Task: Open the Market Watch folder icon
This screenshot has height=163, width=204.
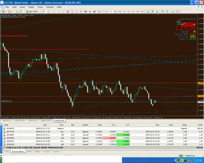Action: click(17, 11)
